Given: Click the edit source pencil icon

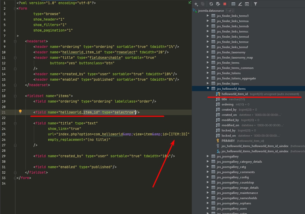Looking at the screenshot, I should [240, 4].
